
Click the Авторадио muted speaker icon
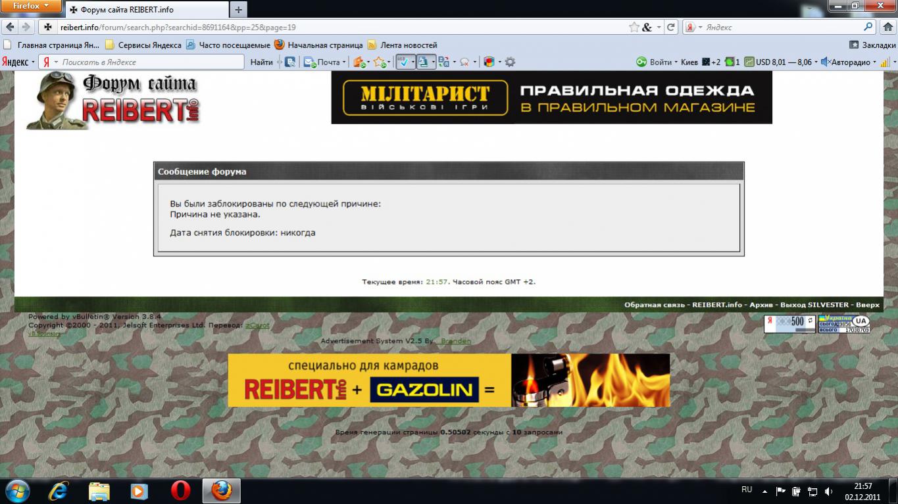coord(825,62)
